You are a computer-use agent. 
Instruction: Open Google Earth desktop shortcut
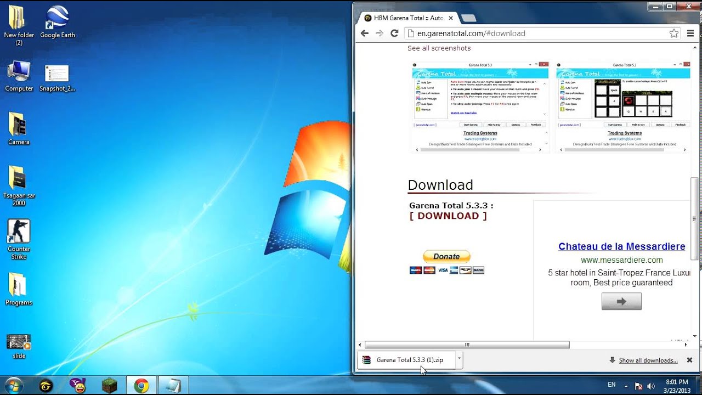click(x=57, y=22)
